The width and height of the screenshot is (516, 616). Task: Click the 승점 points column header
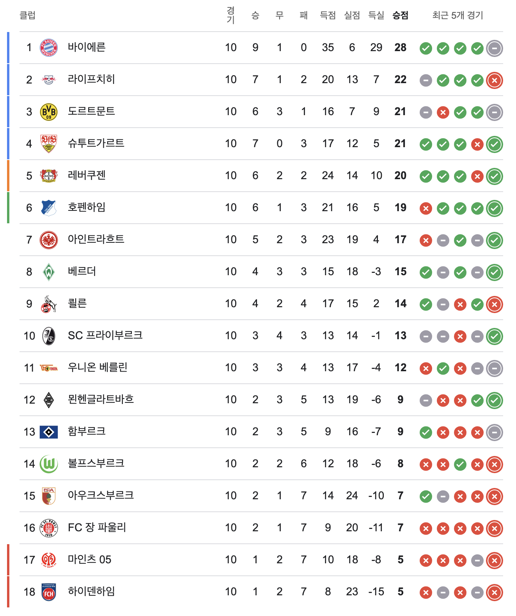coord(400,16)
